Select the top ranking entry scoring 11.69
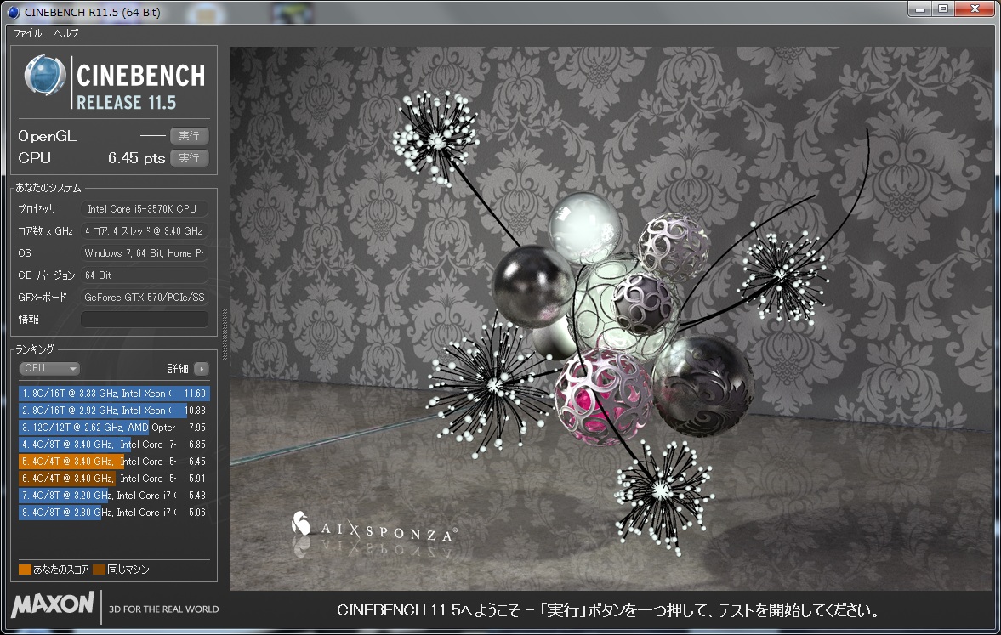Image resolution: width=1001 pixels, height=635 pixels. coord(114,394)
